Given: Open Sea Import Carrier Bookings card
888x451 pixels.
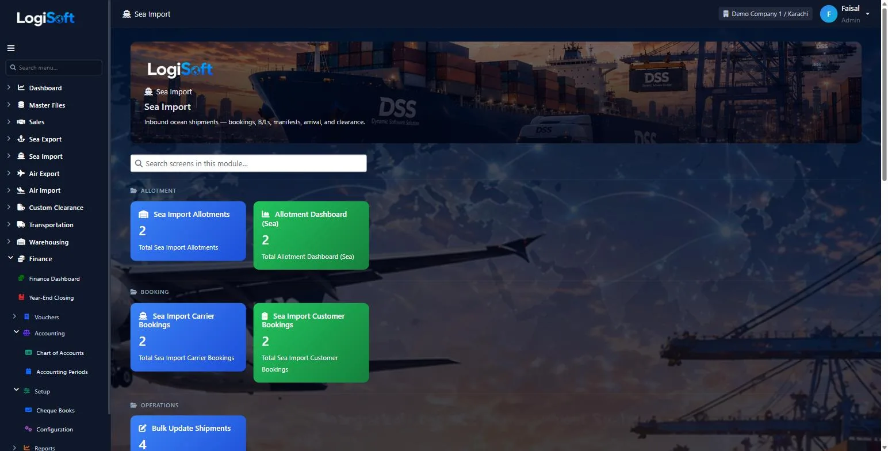Looking at the screenshot, I should click(188, 337).
